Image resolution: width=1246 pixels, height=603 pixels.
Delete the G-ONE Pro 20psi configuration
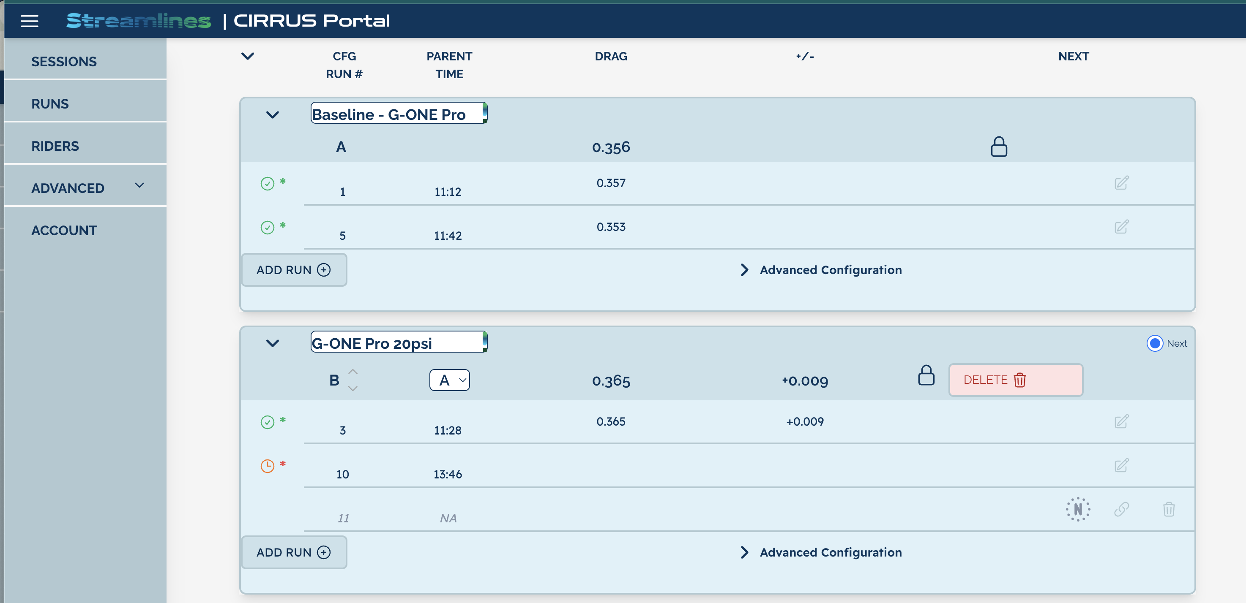tap(1015, 380)
